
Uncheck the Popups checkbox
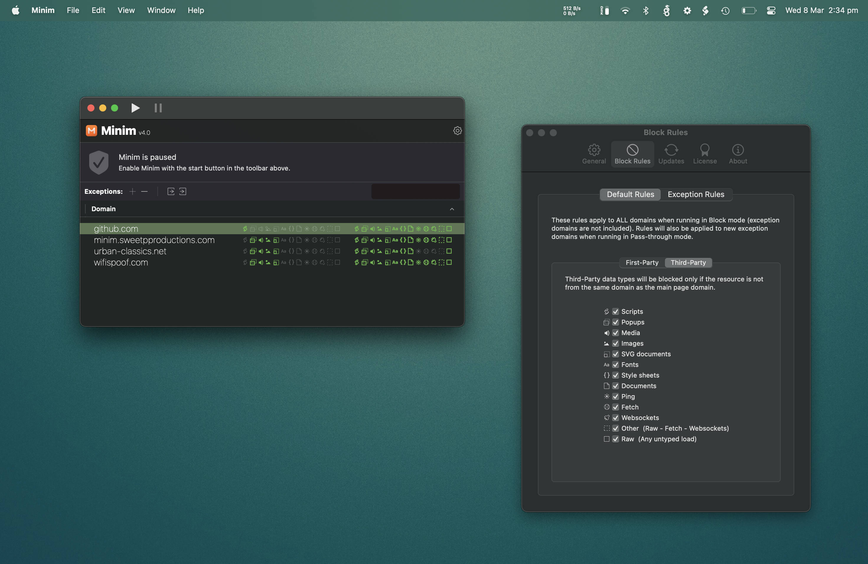click(x=616, y=322)
